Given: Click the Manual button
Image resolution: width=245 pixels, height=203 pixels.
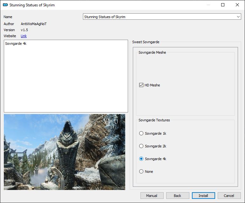Looking at the screenshot, I should pyautogui.click(x=152, y=196).
